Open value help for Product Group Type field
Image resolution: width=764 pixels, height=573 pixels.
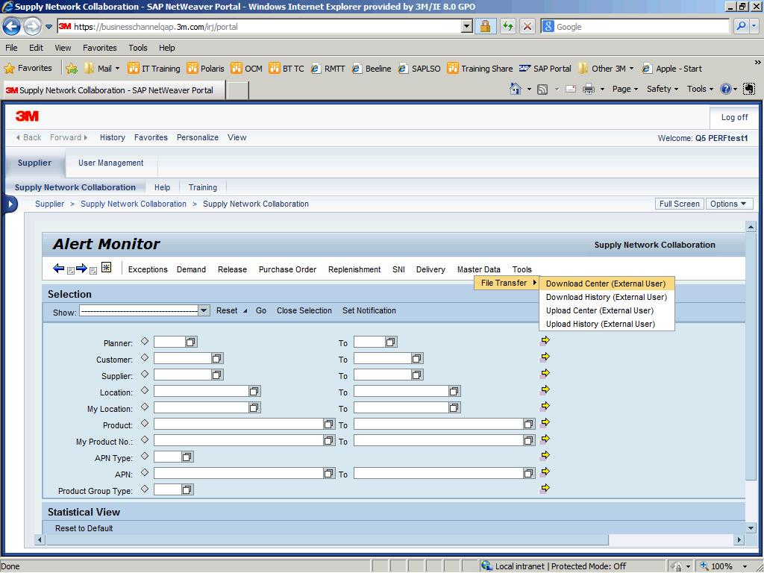point(187,489)
